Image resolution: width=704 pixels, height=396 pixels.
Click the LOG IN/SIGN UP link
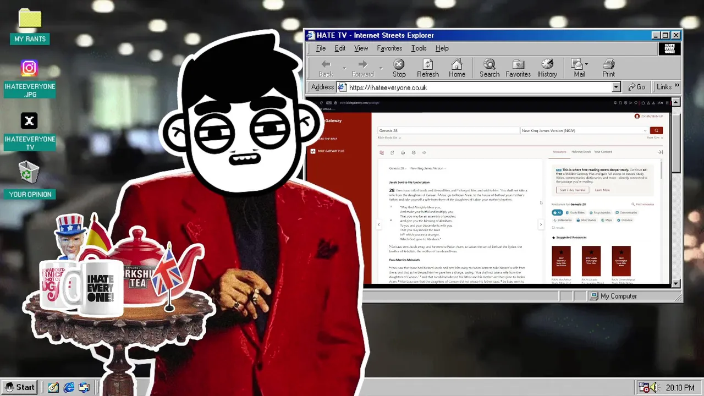pos(649,116)
